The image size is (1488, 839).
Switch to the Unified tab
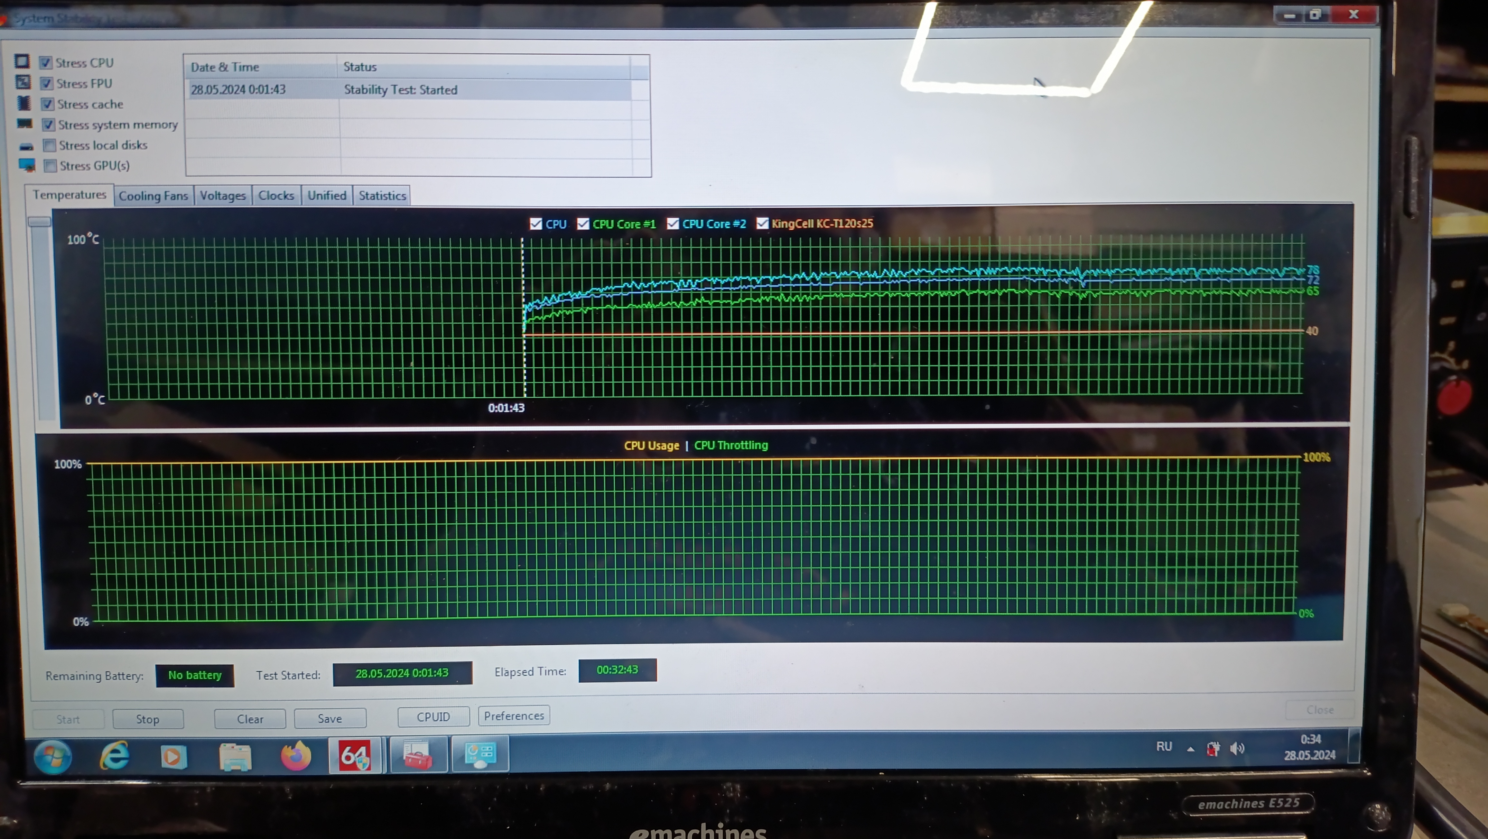[327, 195]
